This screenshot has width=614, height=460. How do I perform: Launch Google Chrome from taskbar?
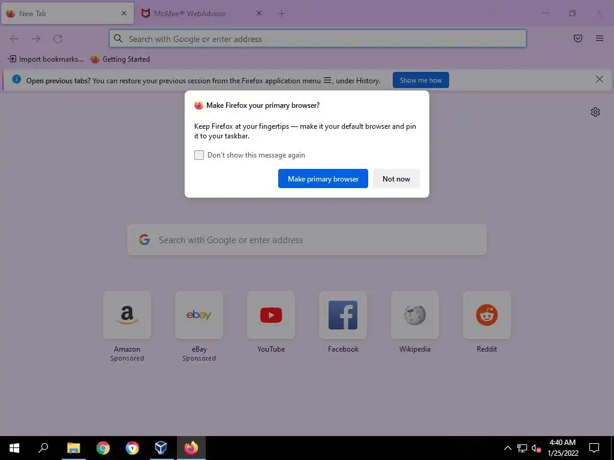[x=103, y=448]
